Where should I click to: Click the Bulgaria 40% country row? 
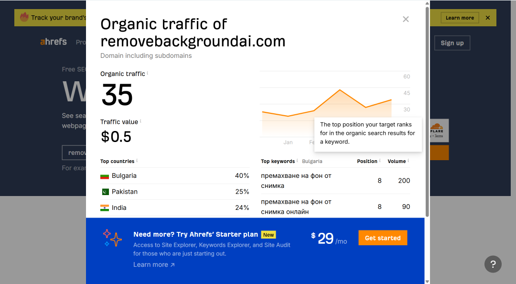175,175
